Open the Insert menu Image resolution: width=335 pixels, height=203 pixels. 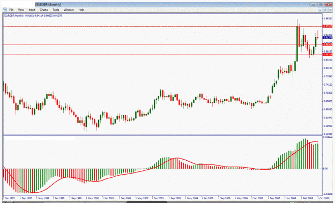click(32, 10)
